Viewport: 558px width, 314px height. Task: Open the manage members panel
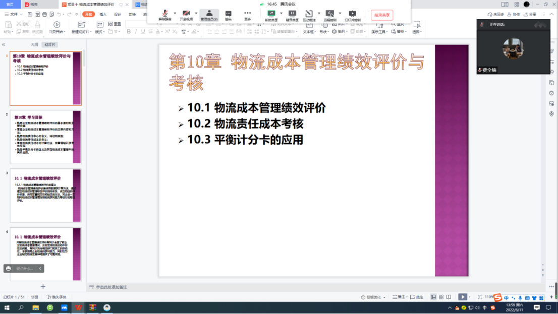[209, 15]
